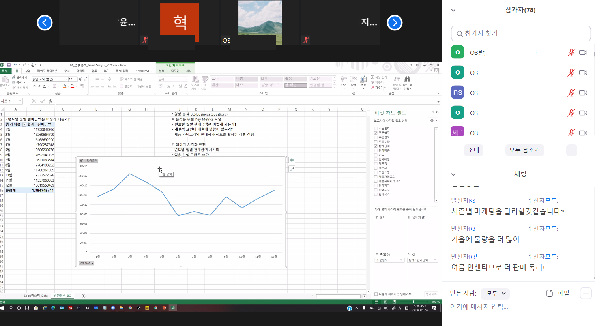Click the AutoSum sigma icon
Screen dimensions: 595x326
[373, 77]
